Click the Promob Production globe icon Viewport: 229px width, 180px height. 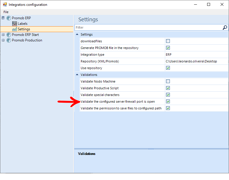point(9,40)
